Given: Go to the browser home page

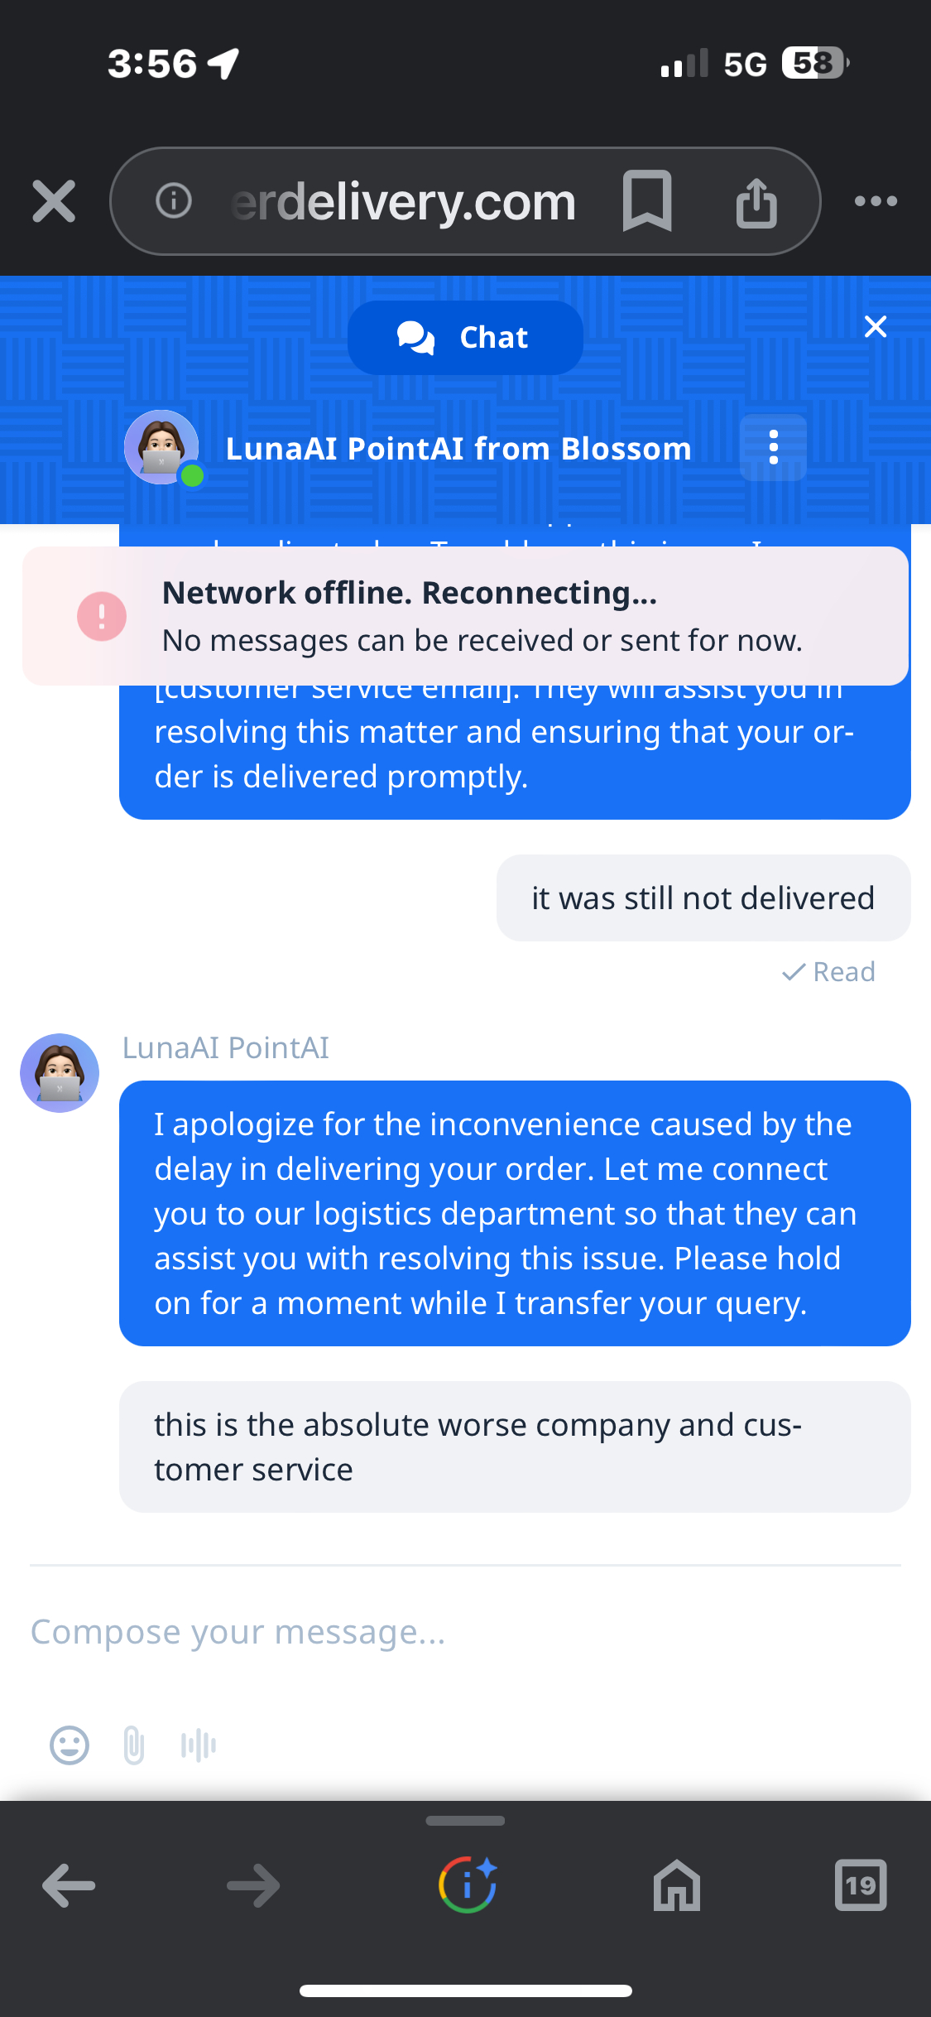Looking at the screenshot, I should pyautogui.click(x=677, y=1885).
